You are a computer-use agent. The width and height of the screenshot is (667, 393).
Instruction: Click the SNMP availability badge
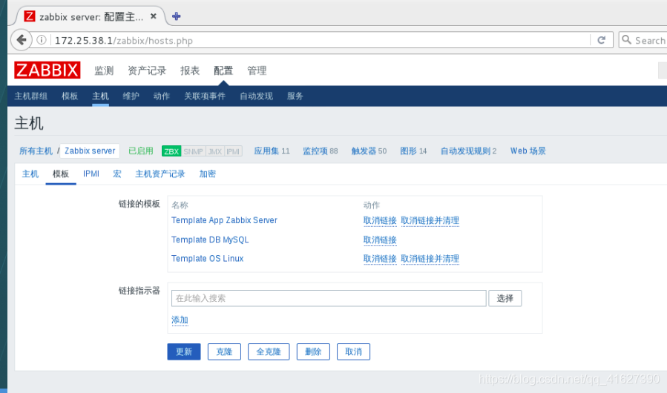(x=193, y=151)
